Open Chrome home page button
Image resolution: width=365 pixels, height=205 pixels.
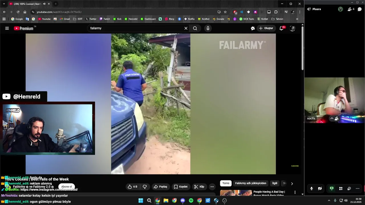(25, 12)
